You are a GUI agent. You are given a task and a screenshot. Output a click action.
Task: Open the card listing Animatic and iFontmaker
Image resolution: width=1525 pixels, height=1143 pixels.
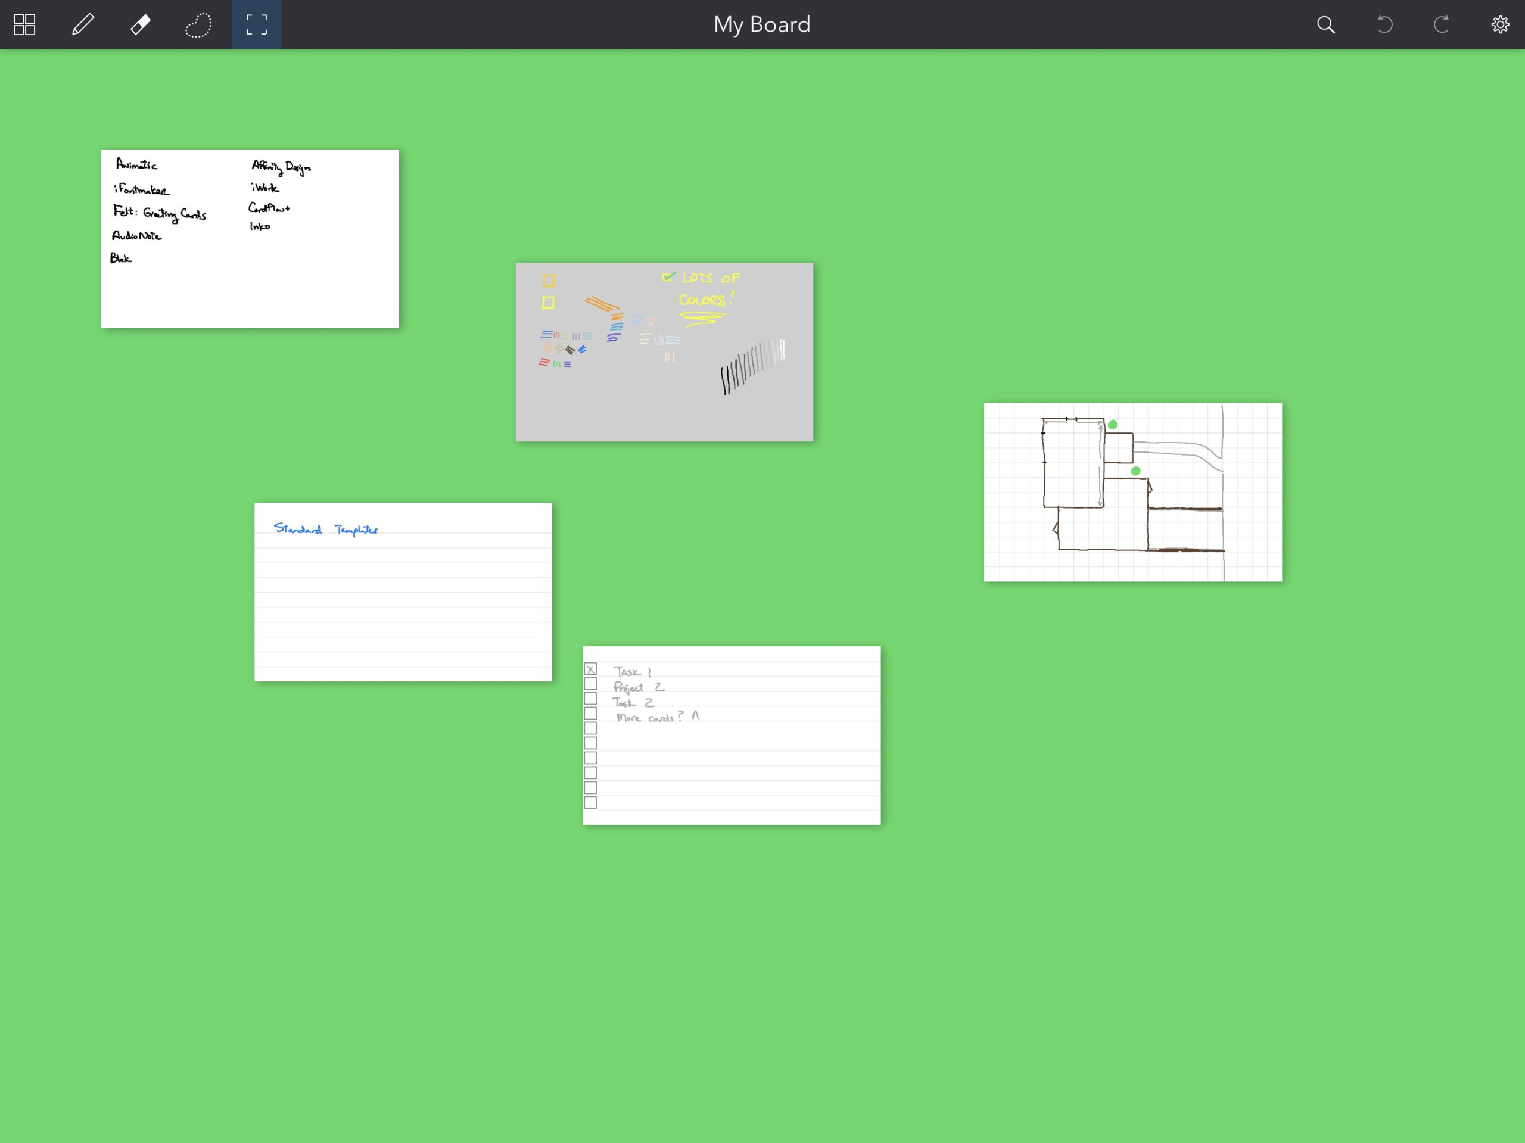point(250,238)
